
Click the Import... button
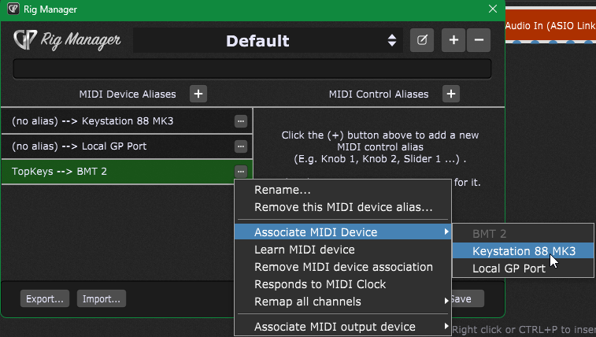(101, 298)
